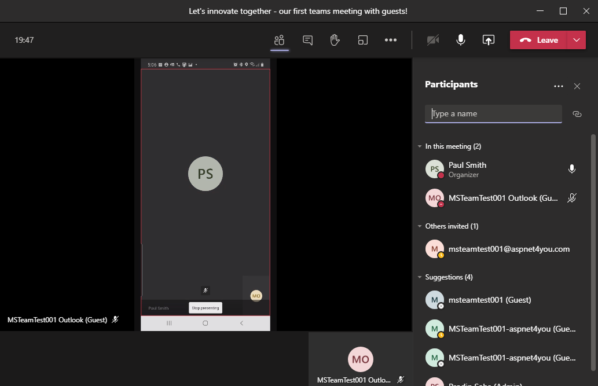This screenshot has width=598, height=386.
Task: Click muted mic icon in shared phone screen
Action: (x=205, y=291)
